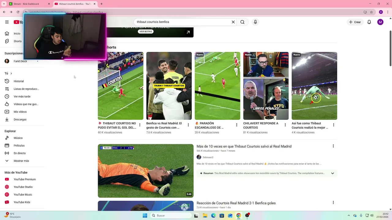The height and width of the screenshot is (220, 392).
Task: Open Así fue como Thibaut Courtois short title
Action: click(x=310, y=125)
